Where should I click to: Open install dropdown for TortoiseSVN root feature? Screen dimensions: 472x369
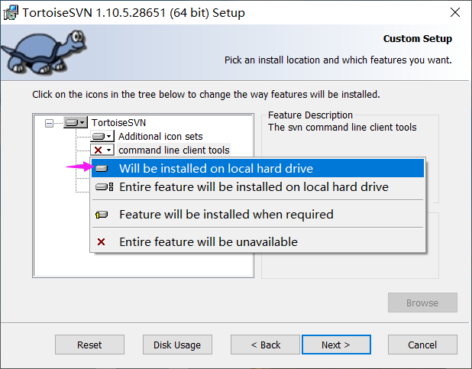coord(76,122)
